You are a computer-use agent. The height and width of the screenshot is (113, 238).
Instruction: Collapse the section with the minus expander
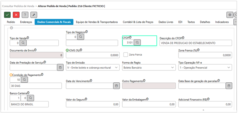point(11,28)
